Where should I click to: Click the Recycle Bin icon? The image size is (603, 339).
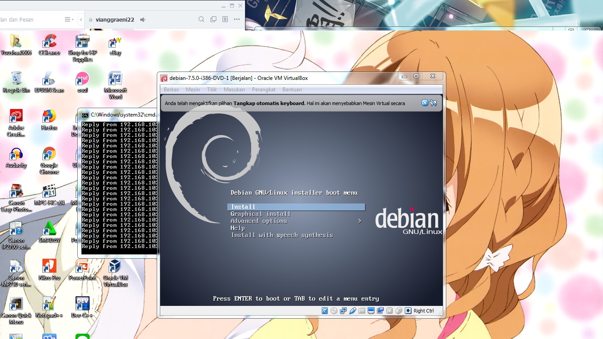click(16, 82)
